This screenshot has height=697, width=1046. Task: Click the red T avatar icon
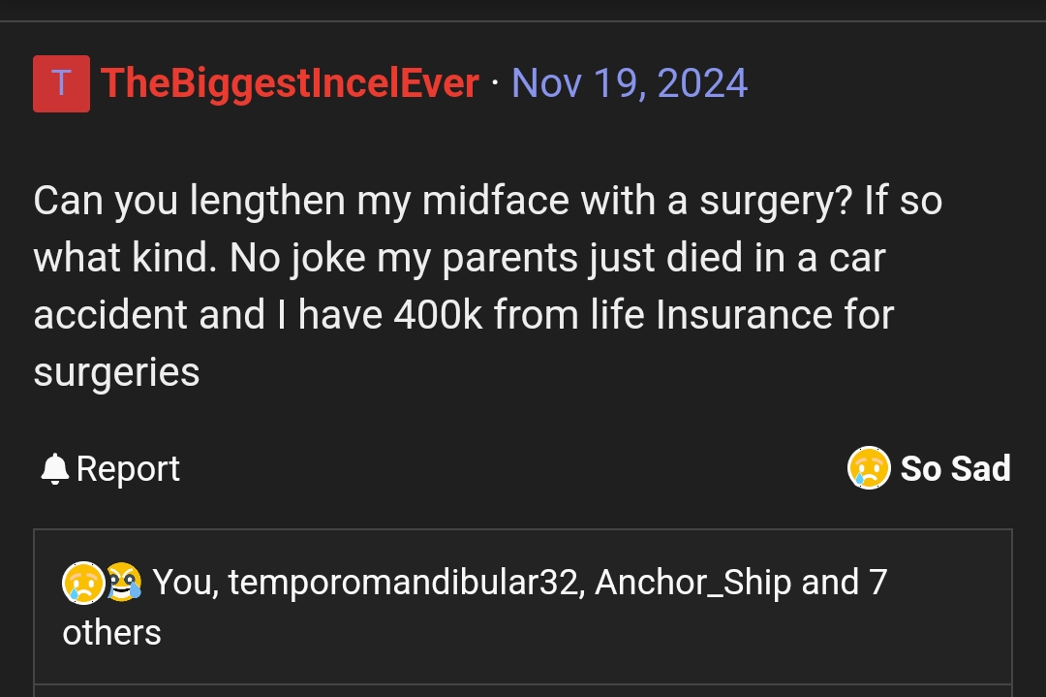[x=61, y=83]
